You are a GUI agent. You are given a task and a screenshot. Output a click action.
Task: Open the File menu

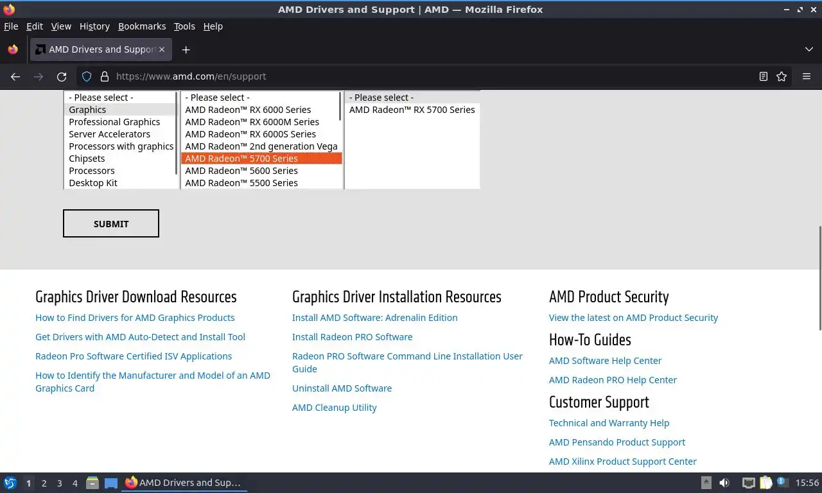[11, 26]
